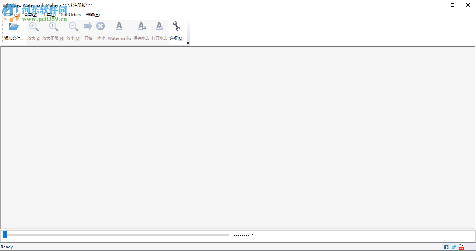Screen dimensions: 476x251
Task: Close the Video Watermark Maker window
Action: pyautogui.click(x=468, y=5)
